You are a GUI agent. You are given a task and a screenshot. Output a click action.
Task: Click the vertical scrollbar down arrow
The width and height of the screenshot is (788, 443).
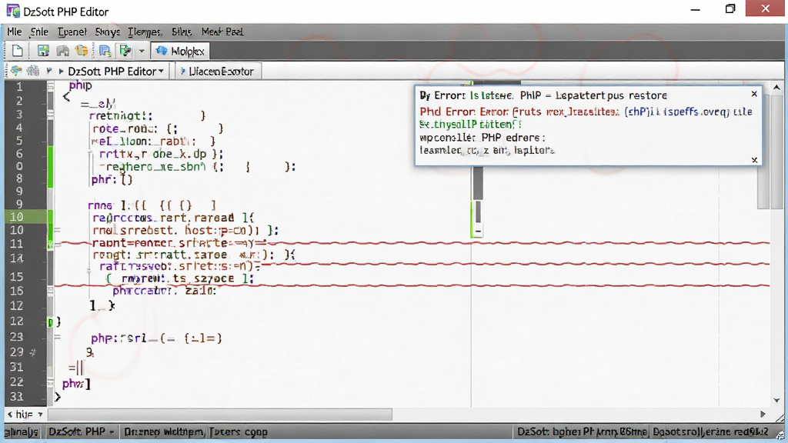(x=776, y=400)
